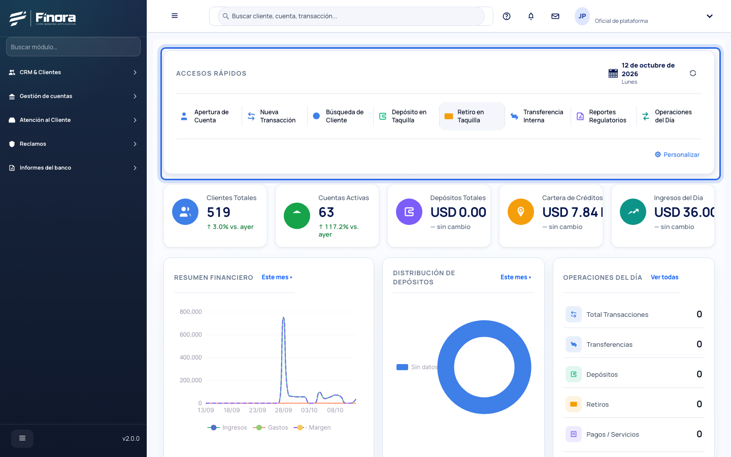Open Transferencia Interna shortcut
Viewport: 731px width, 457px height.
(x=538, y=116)
